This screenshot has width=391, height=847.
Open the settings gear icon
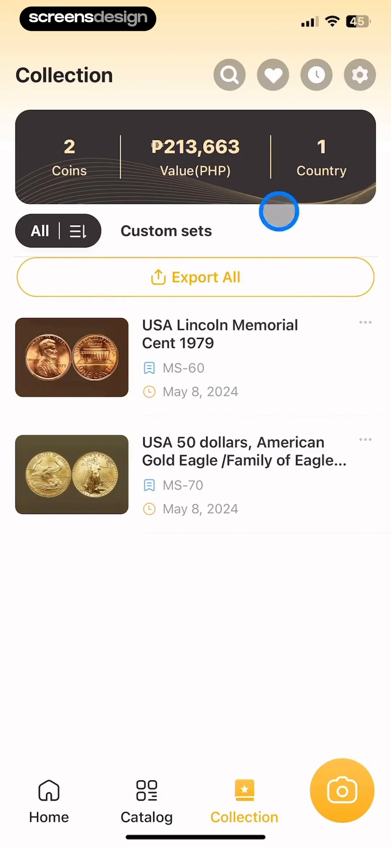coord(360,75)
